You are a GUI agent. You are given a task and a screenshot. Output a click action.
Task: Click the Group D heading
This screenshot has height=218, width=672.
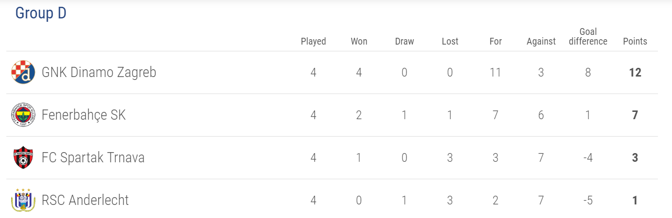tap(41, 13)
